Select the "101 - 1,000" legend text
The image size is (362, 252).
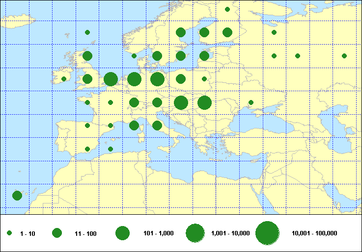[x=159, y=234]
